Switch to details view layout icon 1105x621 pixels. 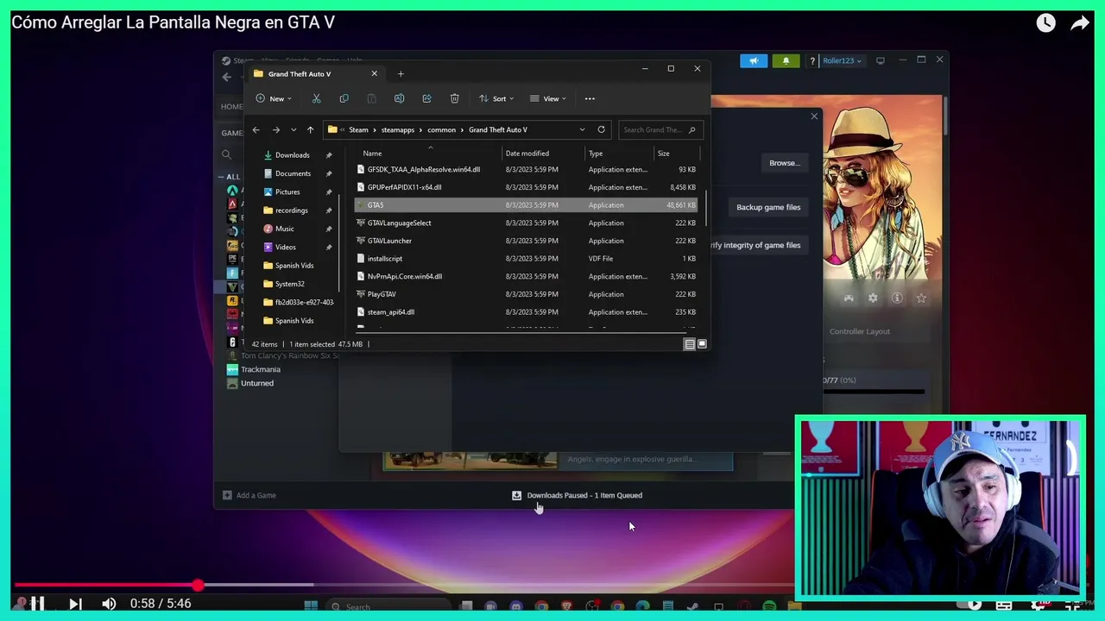(690, 344)
